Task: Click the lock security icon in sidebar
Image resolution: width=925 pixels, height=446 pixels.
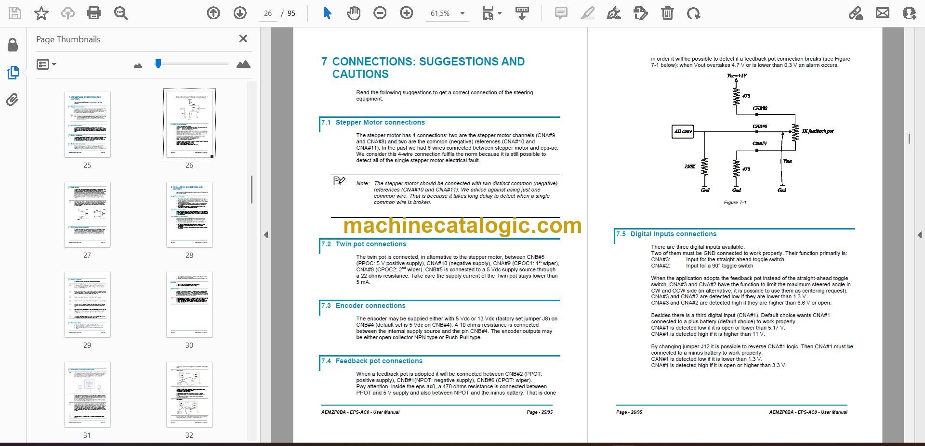Action: coord(13,45)
